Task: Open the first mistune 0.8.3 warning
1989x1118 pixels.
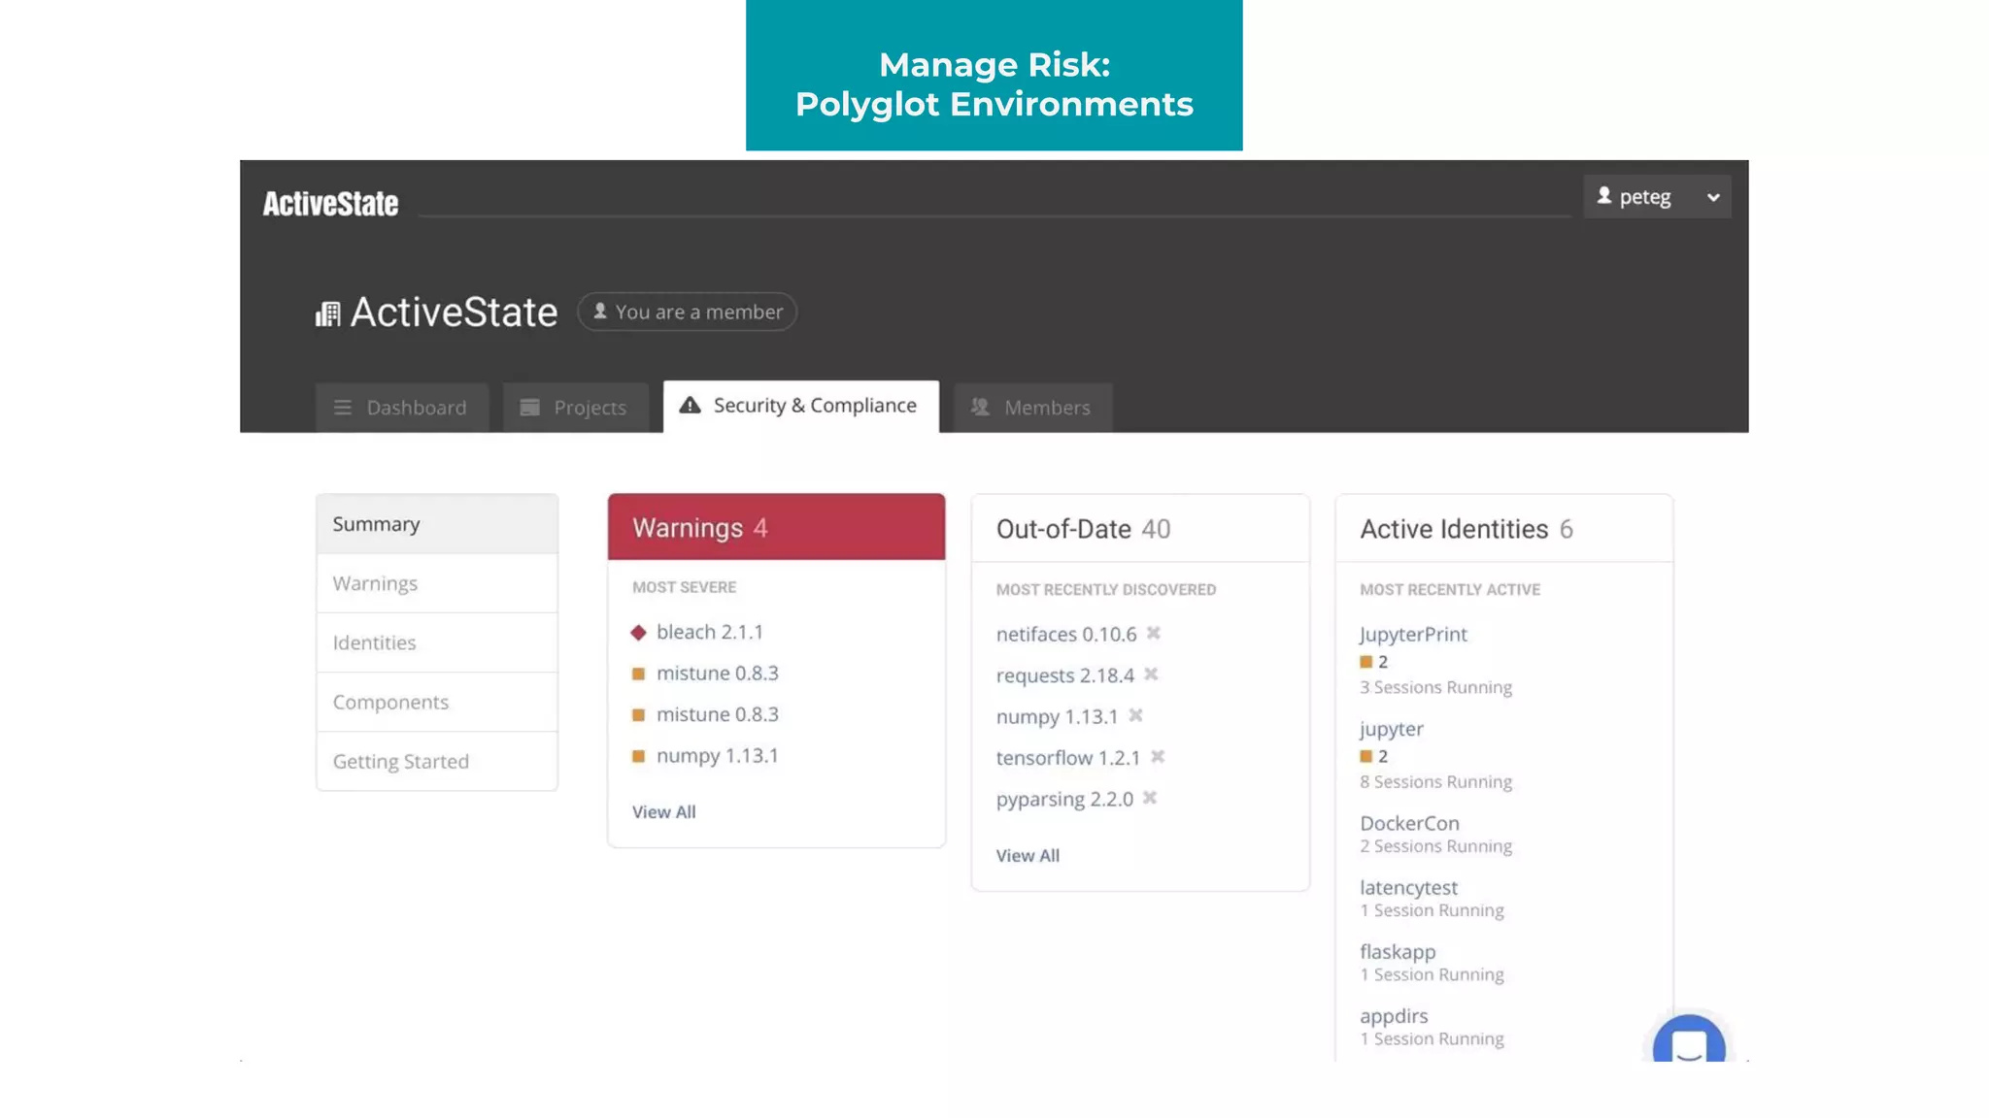Action: 718,673
